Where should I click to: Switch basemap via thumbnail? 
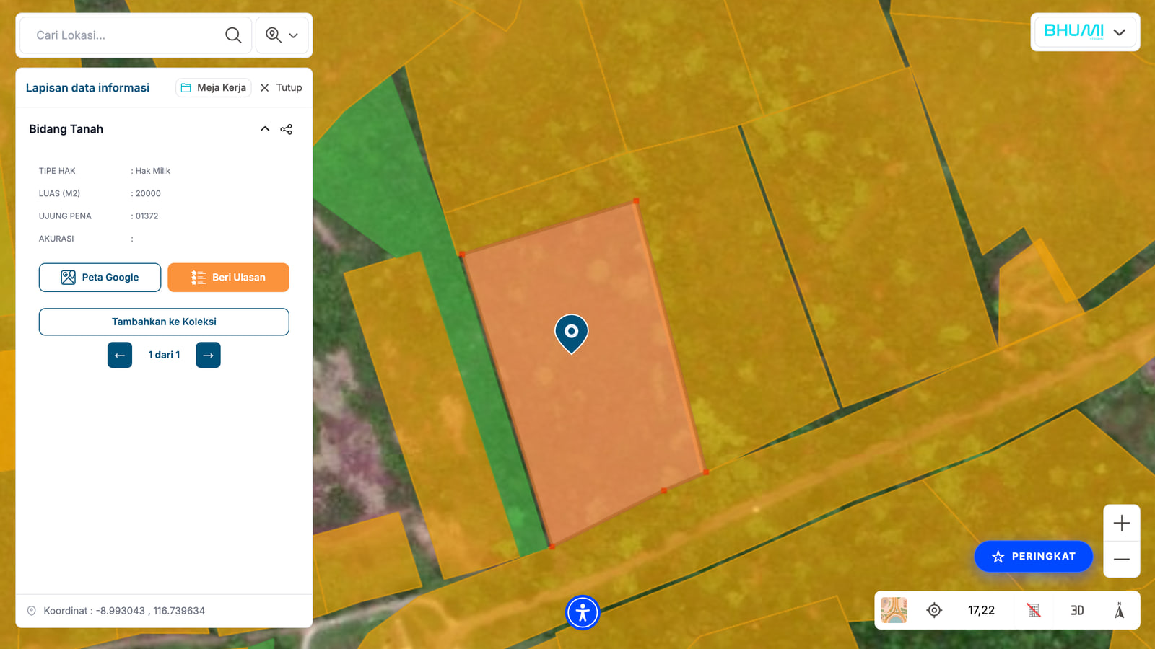pyautogui.click(x=894, y=610)
